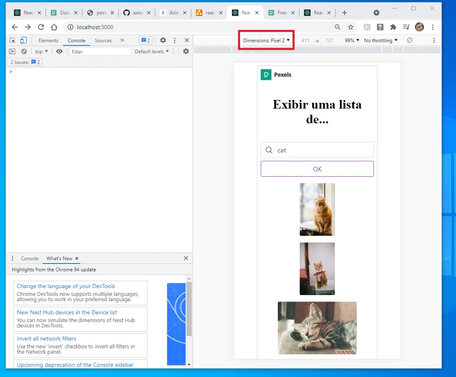Open Invert all network filters link
The image size is (456, 377).
click(x=47, y=338)
